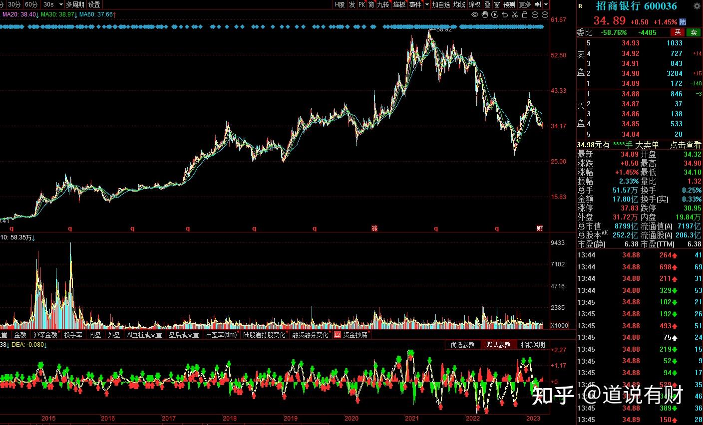Open the 多周期 view
The width and height of the screenshot is (703, 425).
point(75,4)
